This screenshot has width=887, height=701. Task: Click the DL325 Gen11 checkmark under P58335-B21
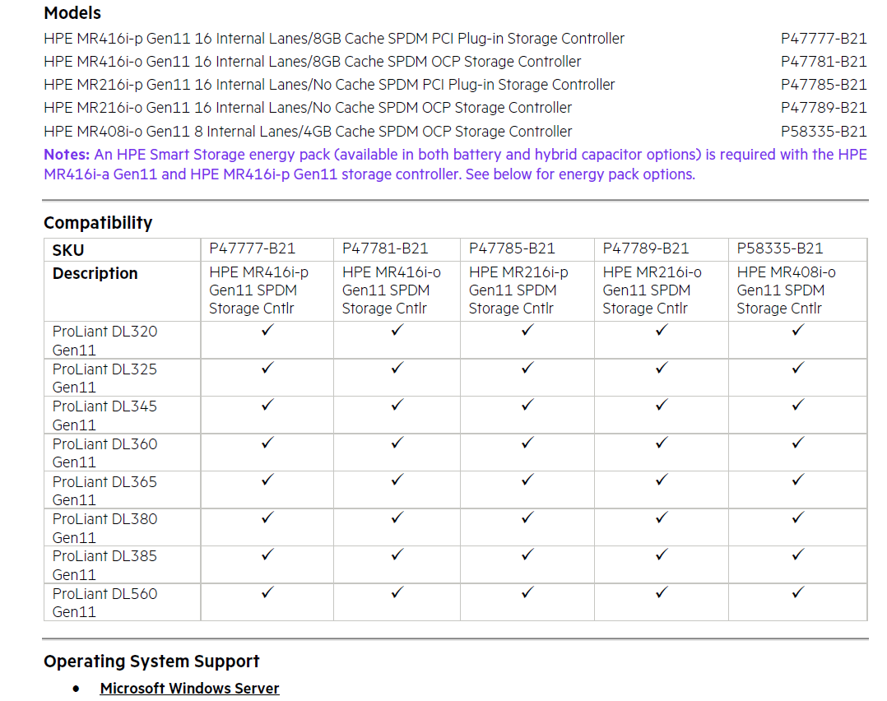797,368
